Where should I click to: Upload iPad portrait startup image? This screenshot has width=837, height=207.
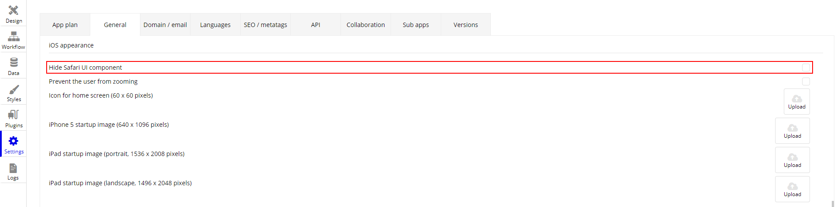(x=792, y=160)
